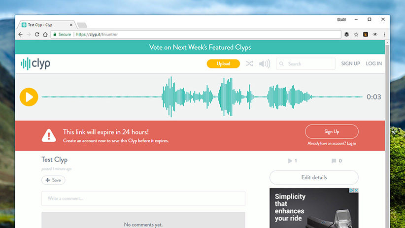Click the orange K extension icon
This screenshot has width=405, height=228.
coord(366,34)
